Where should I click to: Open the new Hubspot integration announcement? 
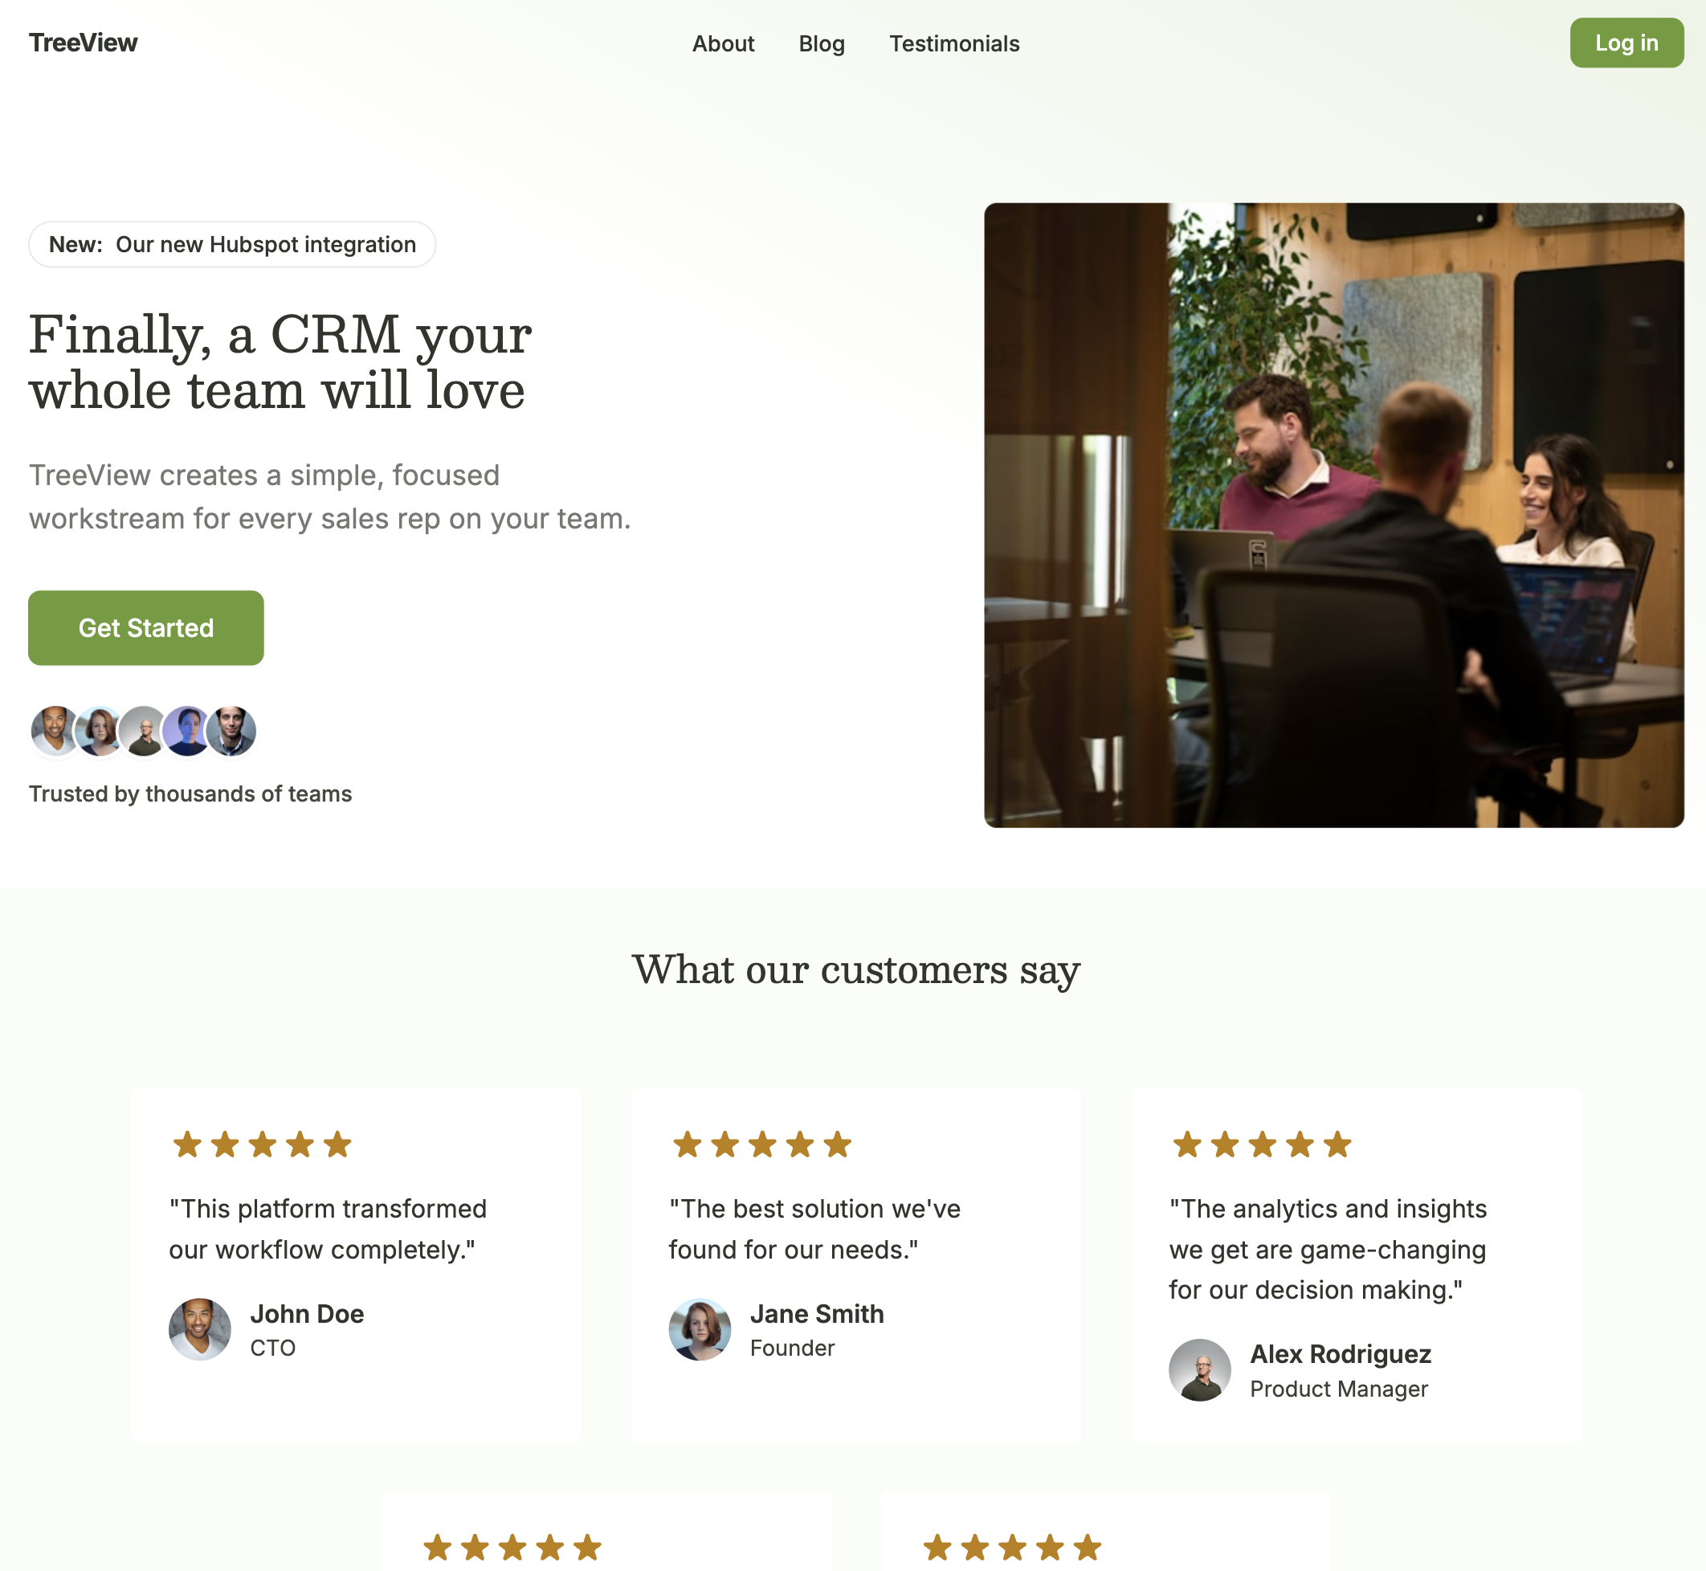pos(232,244)
